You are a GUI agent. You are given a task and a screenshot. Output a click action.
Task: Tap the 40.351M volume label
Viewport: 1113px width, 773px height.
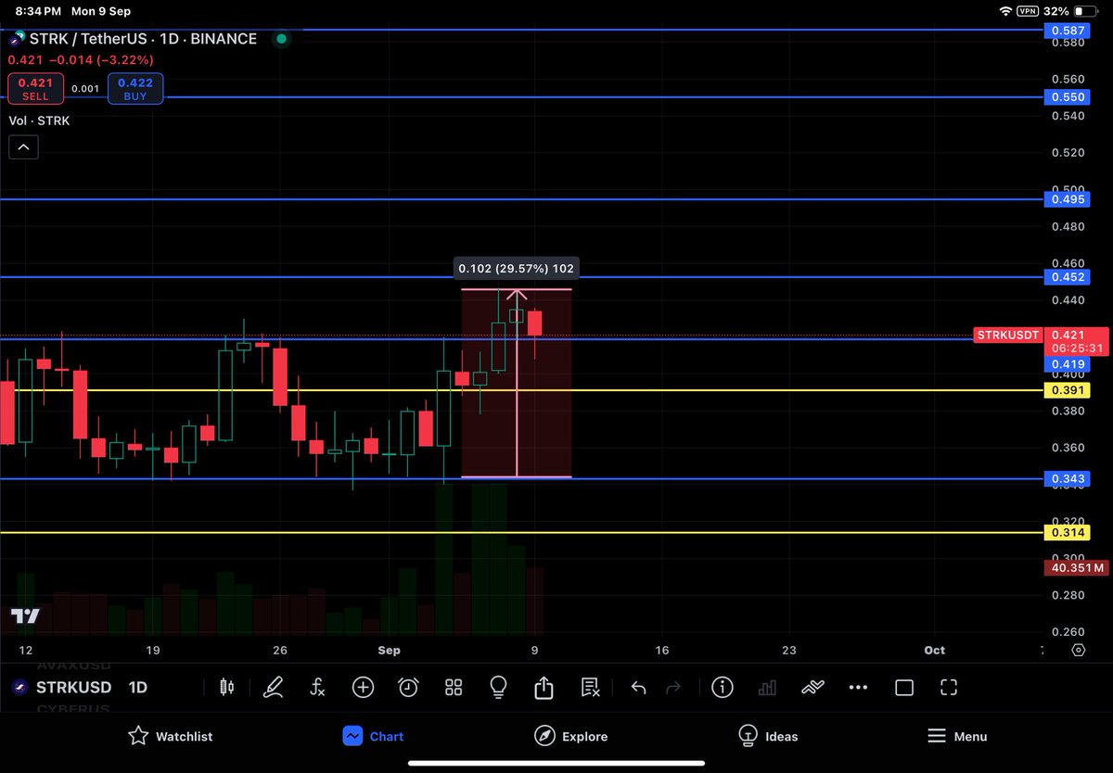click(x=1076, y=567)
